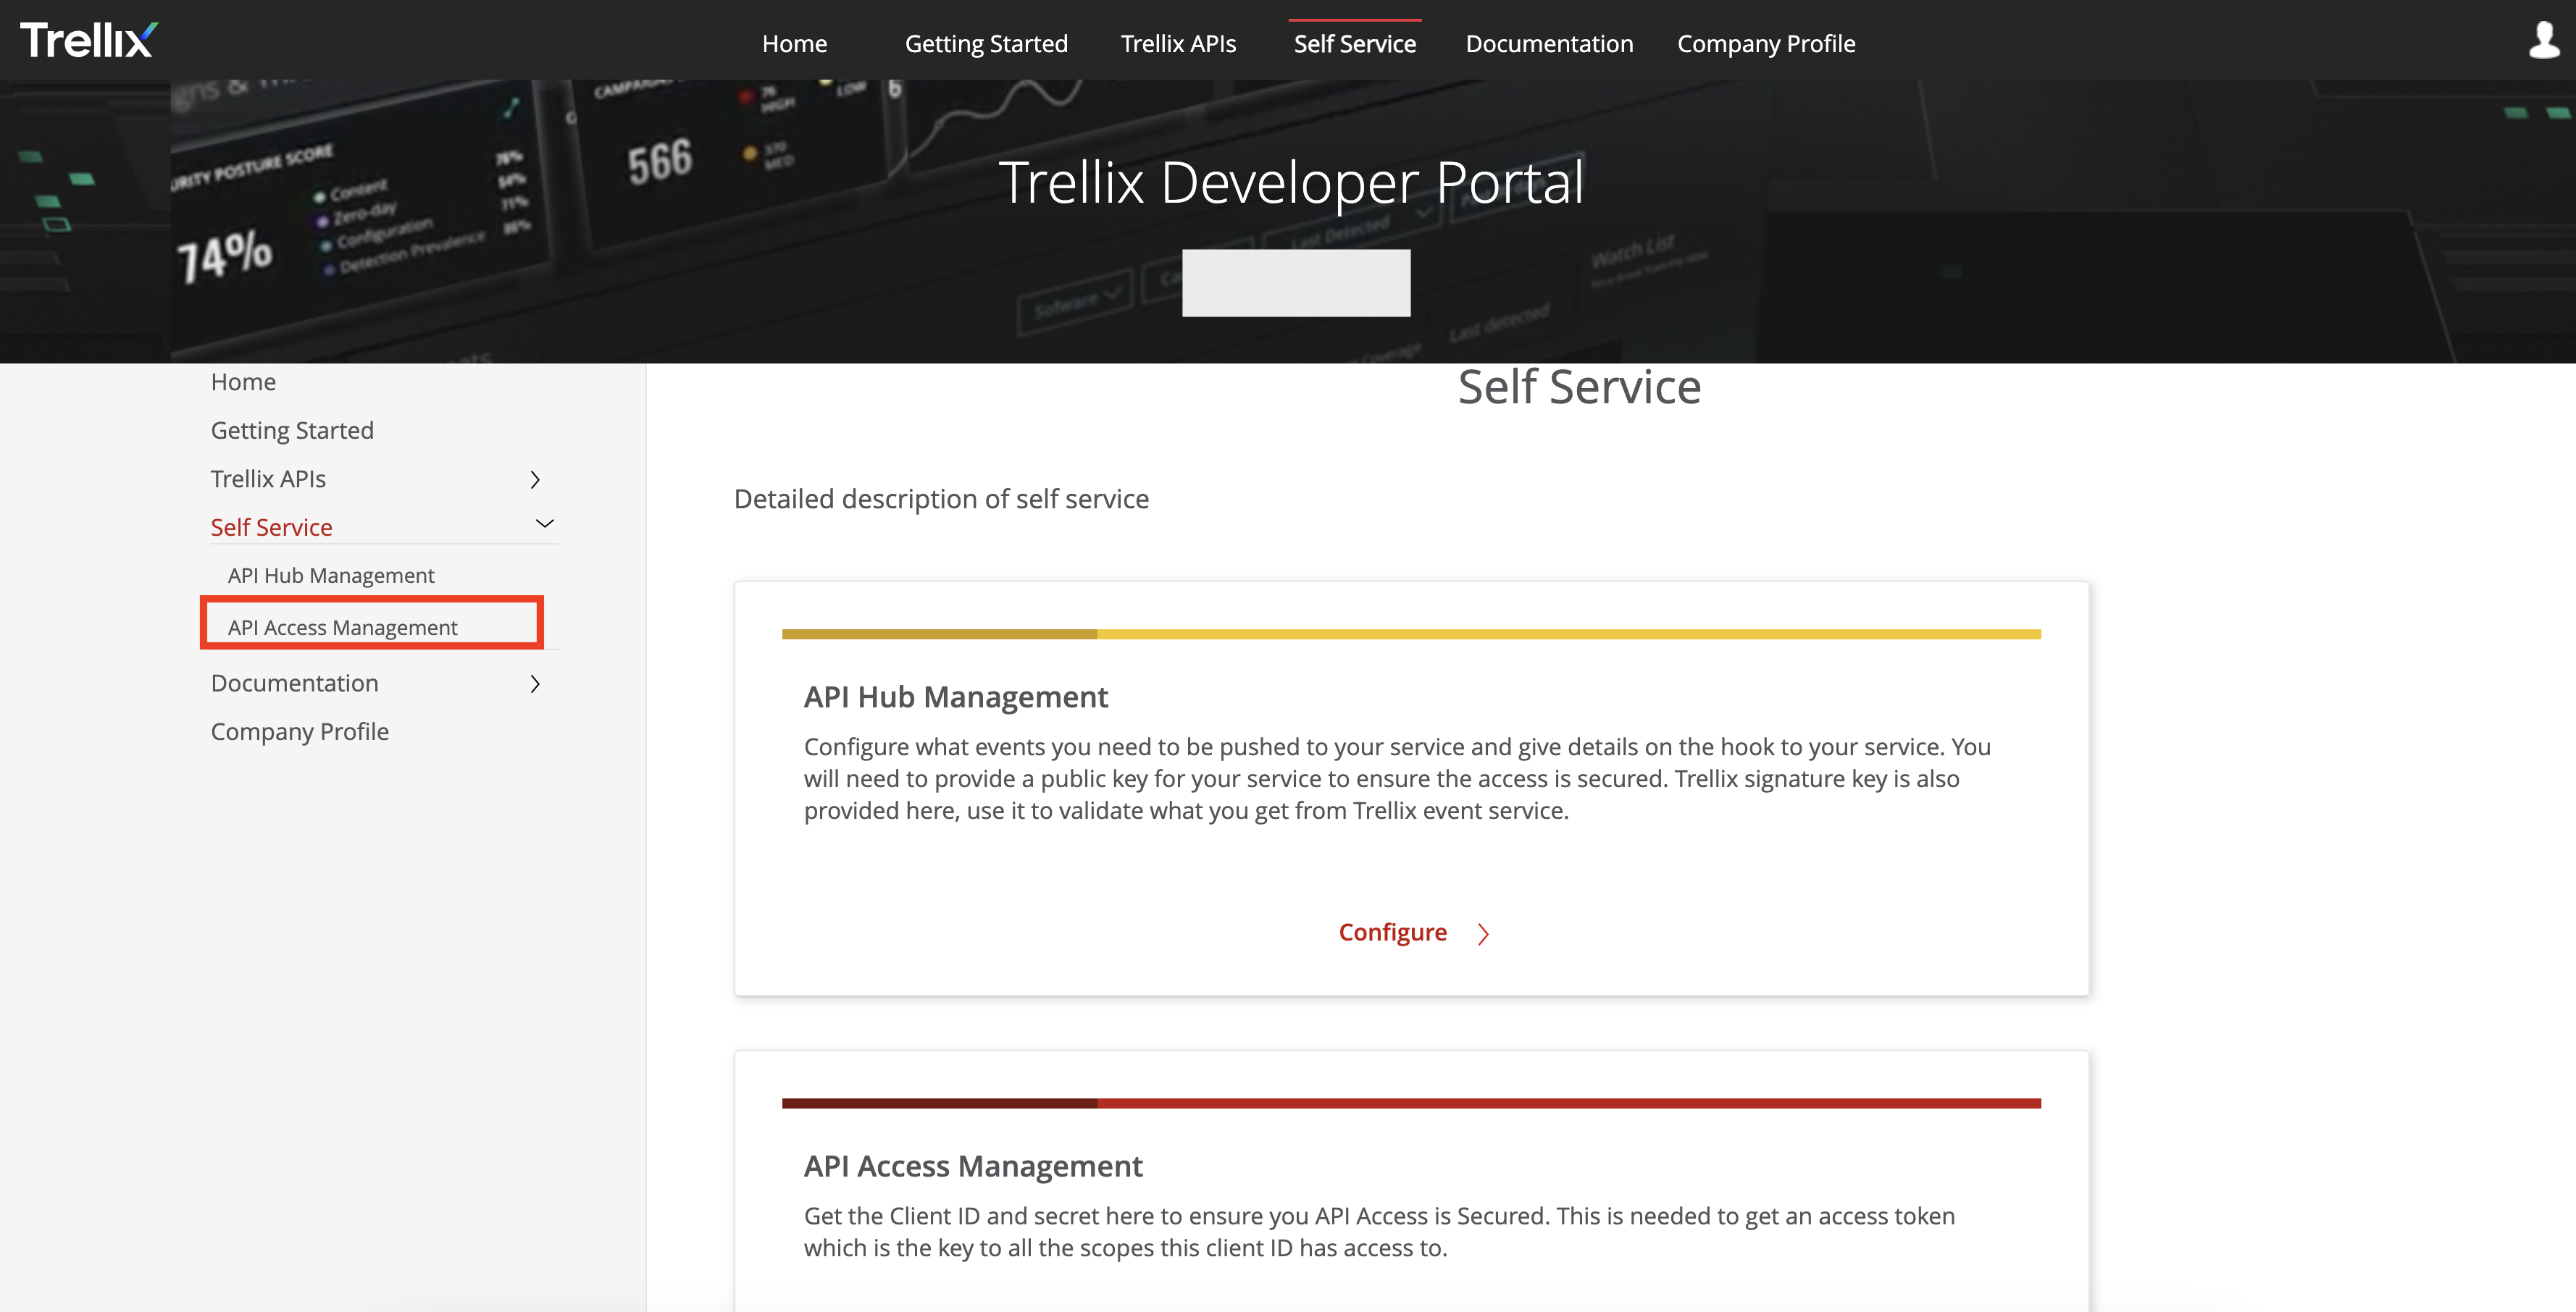This screenshot has height=1312, width=2576.
Task: Click the Trellix logo
Action: tap(88, 40)
